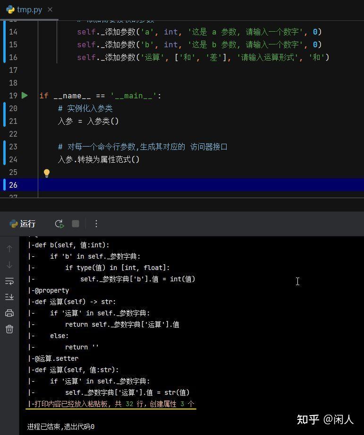Run the script from line 19 gutter arrow
This screenshot has width=364, height=435.
pyautogui.click(x=25, y=96)
